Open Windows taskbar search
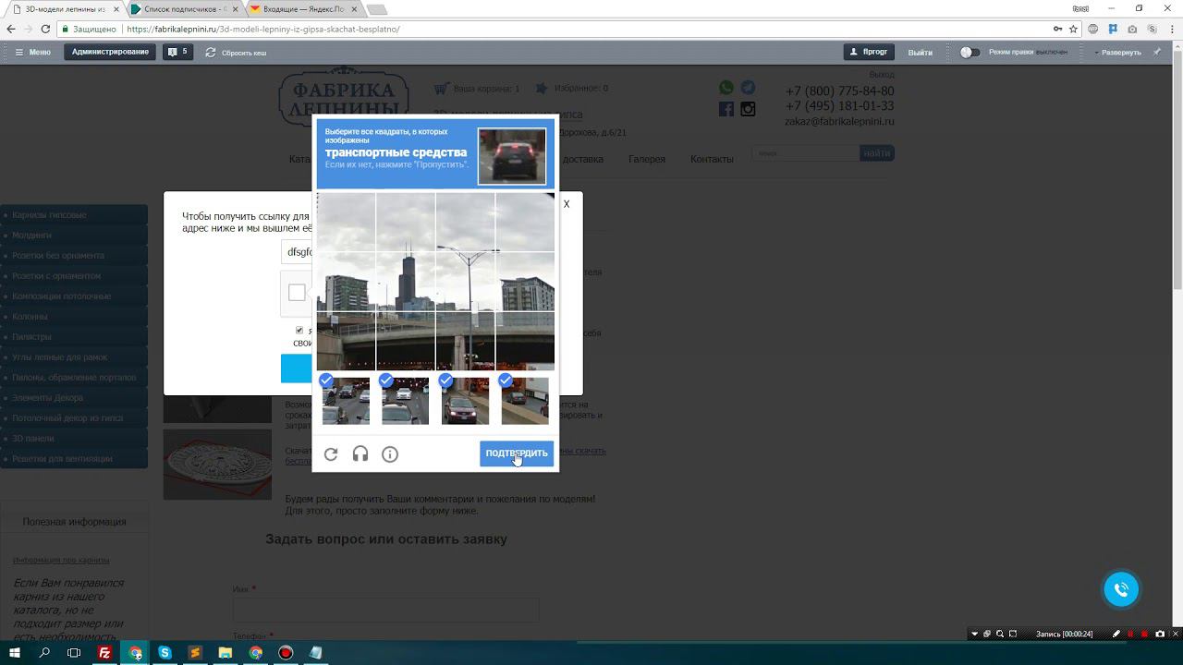 44,653
